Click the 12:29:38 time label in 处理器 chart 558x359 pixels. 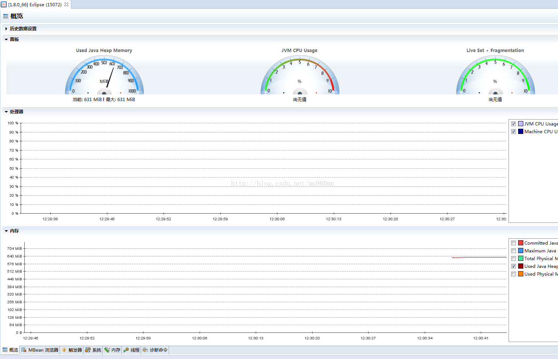click(50, 219)
